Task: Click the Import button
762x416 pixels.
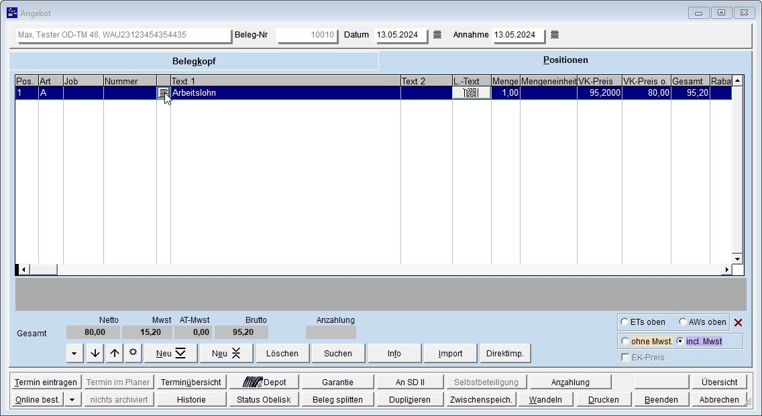Action: 450,354
